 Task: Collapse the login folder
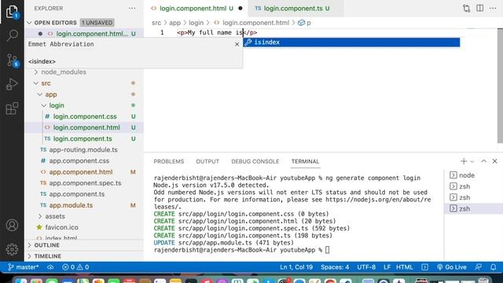57,105
